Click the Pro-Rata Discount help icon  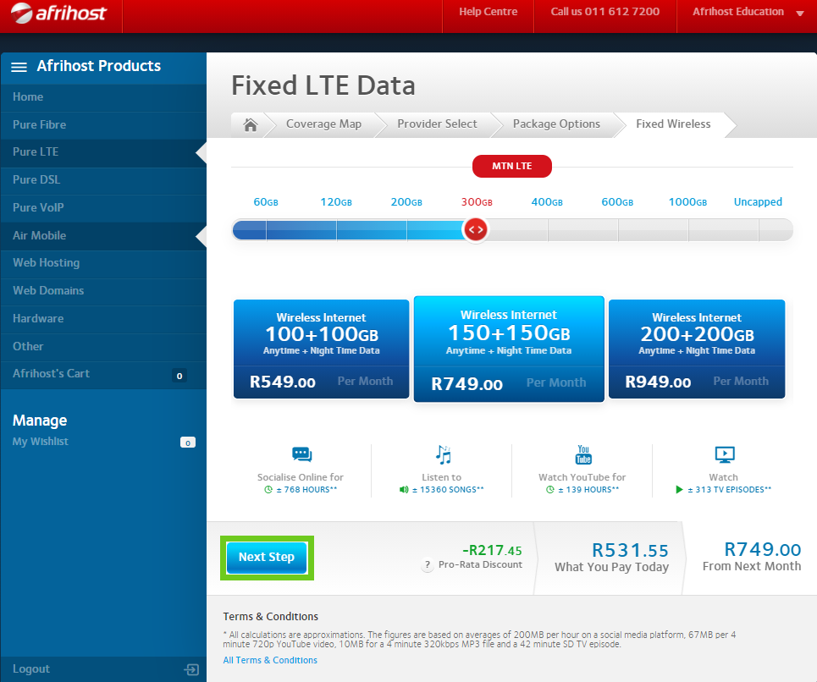(428, 565)
